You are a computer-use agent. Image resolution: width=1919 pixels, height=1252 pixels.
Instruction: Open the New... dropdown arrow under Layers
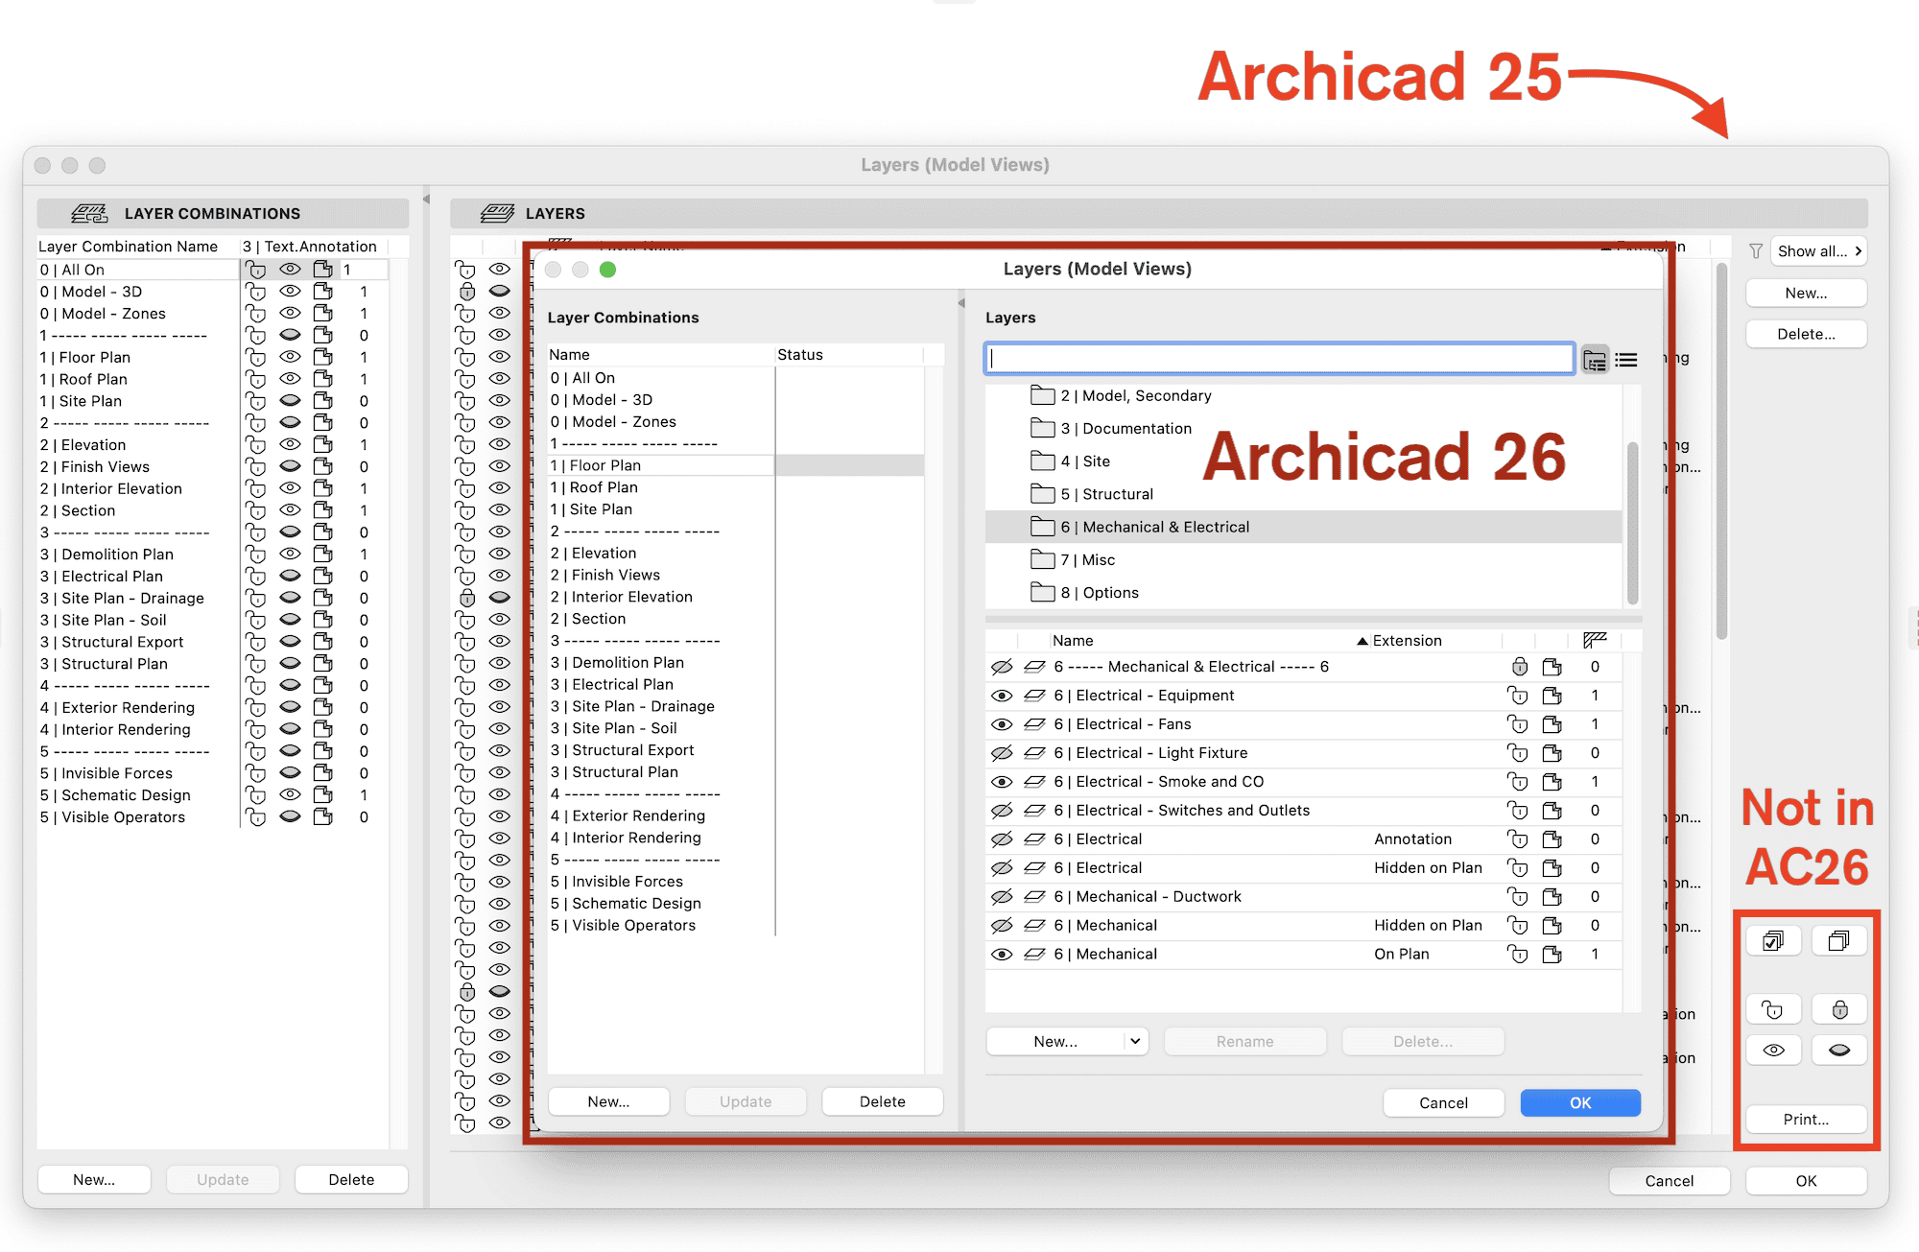pos(1135,1041)
